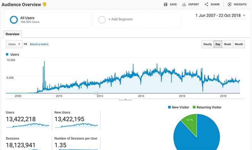The width and height of the screenshot is (252, 150).
Task: Click the 2014 x-axis label
Action: (141, 96)
